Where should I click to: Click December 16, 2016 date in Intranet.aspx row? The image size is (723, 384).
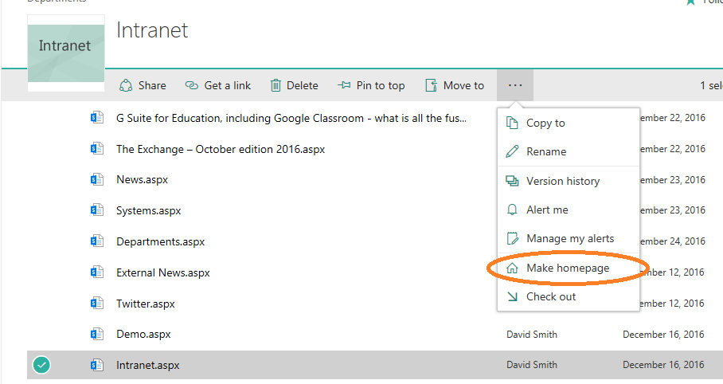[x=663, y=365]
